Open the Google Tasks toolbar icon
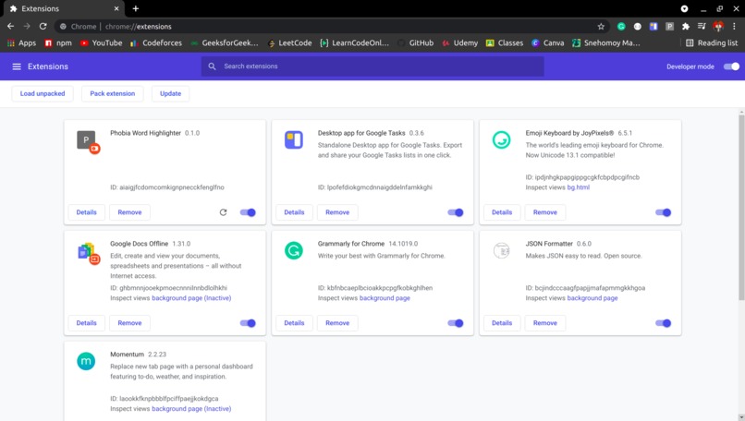This screenshot has height=421, width=745. [x=653, y=27]
